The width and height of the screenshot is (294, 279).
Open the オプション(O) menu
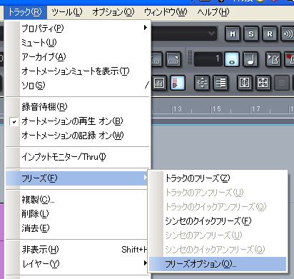point(113,12)
